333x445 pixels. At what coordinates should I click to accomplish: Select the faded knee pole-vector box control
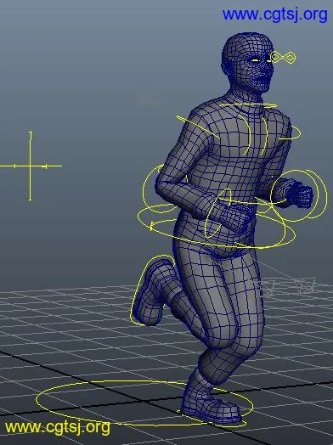[306, 285]
